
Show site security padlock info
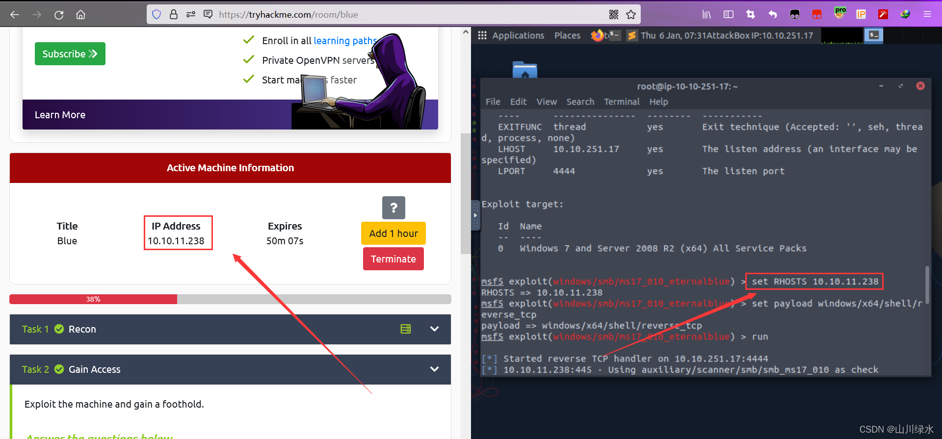173,15
